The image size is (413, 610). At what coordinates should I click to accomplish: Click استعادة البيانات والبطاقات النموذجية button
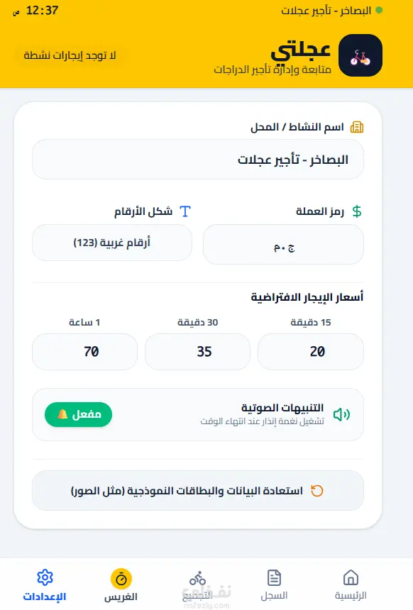pos(198,491)
